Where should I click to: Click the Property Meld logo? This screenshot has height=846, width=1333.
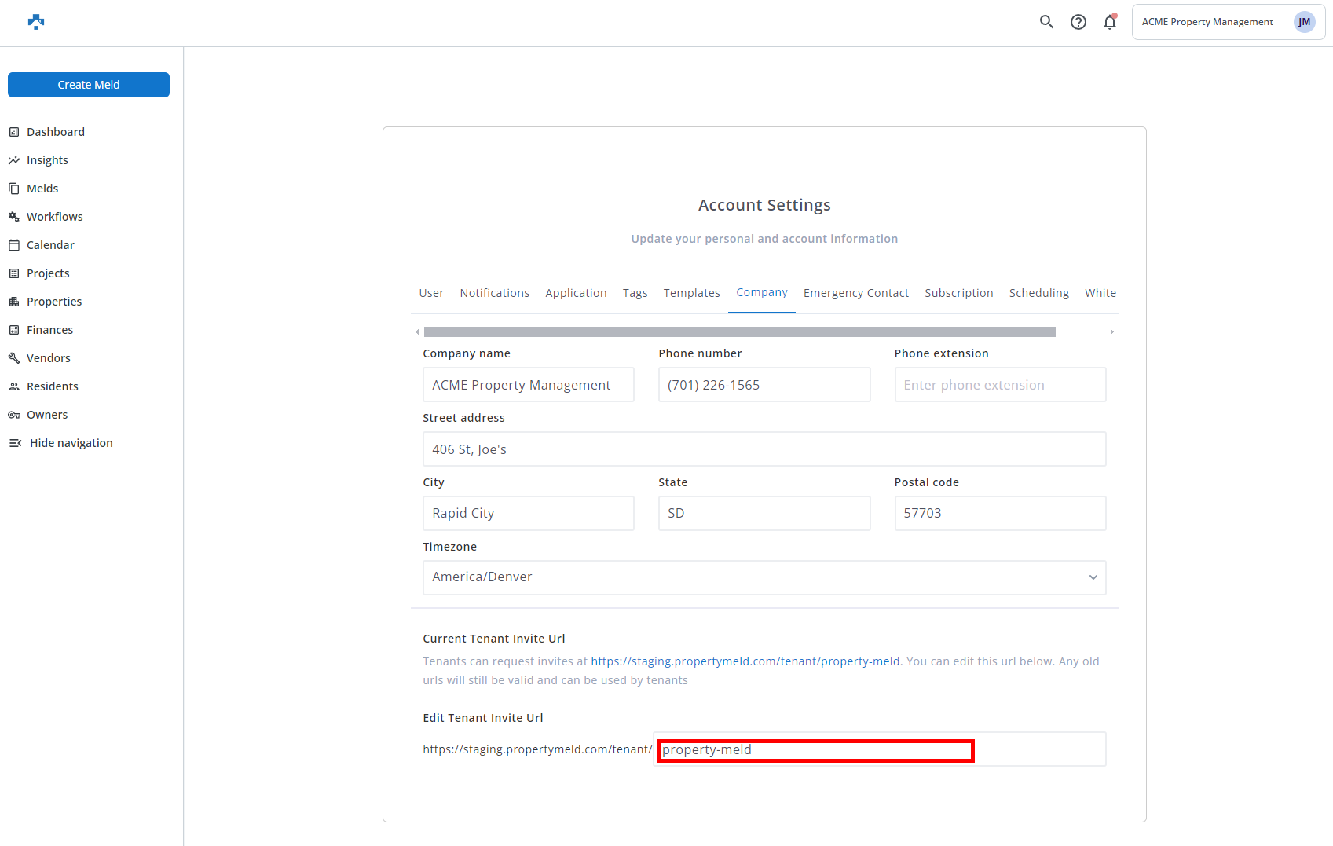[x=36, y=22]
